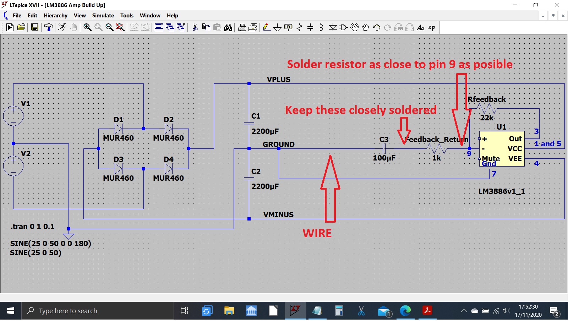
Task: Click the 'VMINUS' net label
Action: [x=279, y=215]
